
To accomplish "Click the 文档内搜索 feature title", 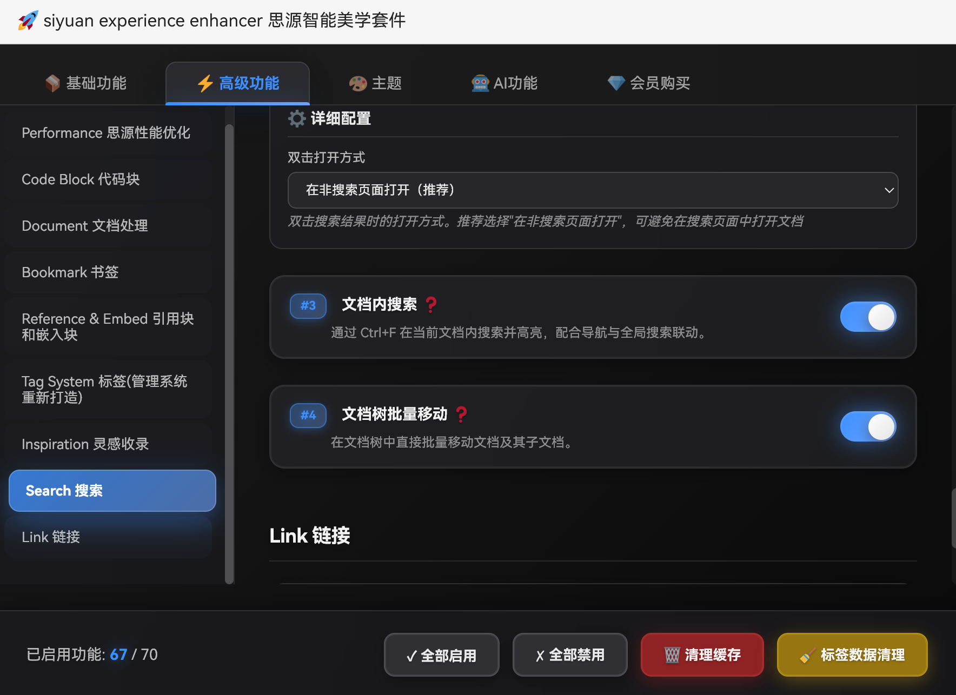I will coord(380,305).
